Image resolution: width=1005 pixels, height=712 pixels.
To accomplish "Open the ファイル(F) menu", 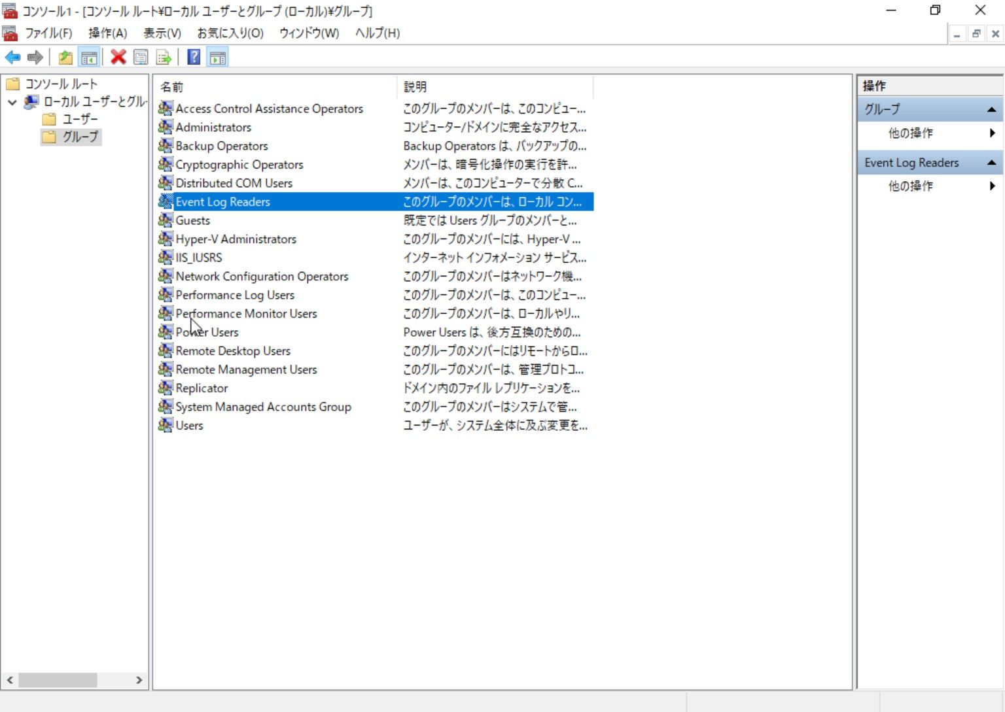I will pyautogui.click(x=48, y=33).
